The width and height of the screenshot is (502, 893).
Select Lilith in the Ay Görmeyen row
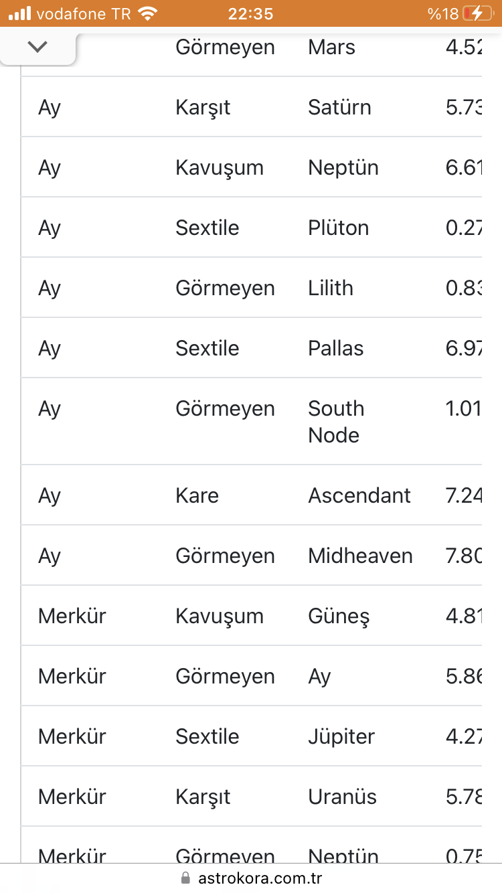(331, 288)
